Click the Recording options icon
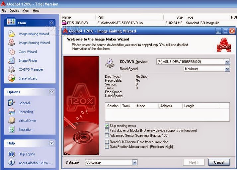237x170 pixels. pos(12,112)
